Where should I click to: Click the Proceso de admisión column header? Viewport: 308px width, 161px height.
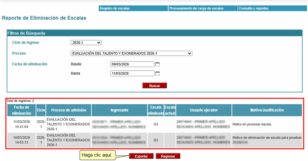click(69, 110)
